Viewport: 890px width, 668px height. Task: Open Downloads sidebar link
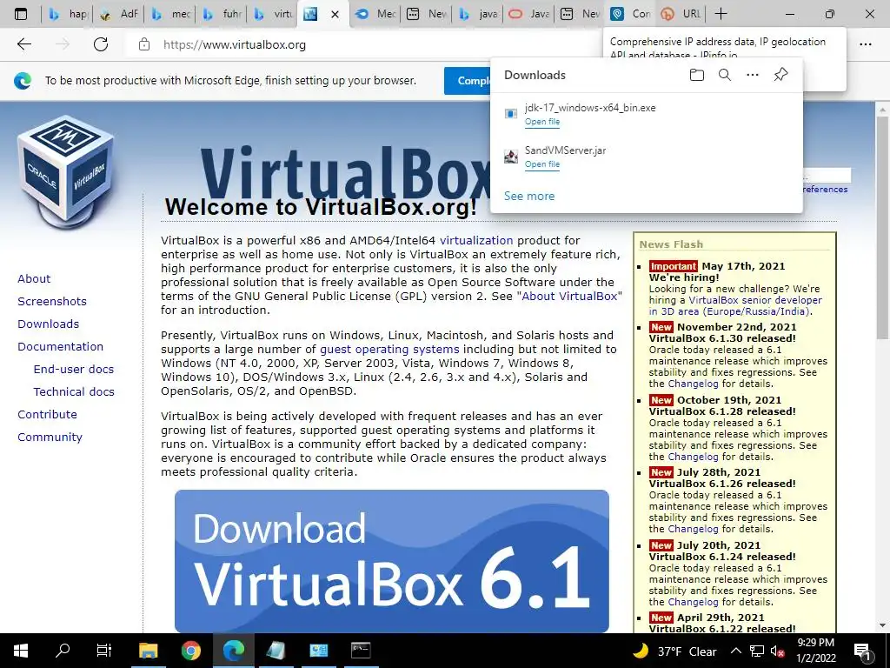click(49, 324)
